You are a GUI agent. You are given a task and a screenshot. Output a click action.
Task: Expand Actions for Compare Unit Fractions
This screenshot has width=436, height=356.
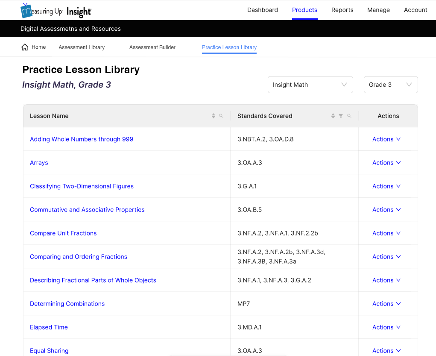tap(386, 233)
